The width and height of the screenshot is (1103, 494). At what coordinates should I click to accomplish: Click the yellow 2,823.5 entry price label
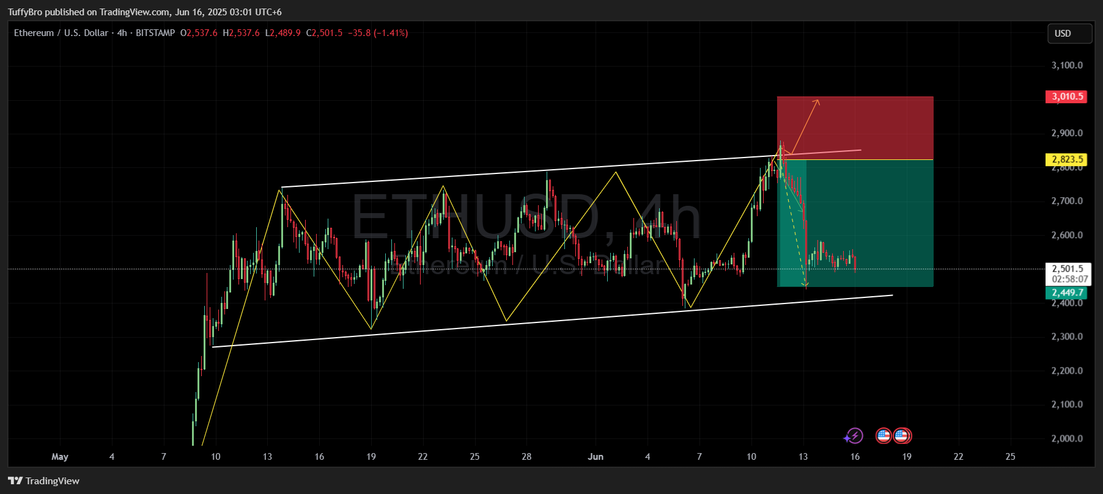[x=1066, y=160]
